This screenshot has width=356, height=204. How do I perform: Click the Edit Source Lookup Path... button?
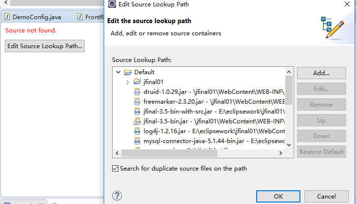coord(45,46)
